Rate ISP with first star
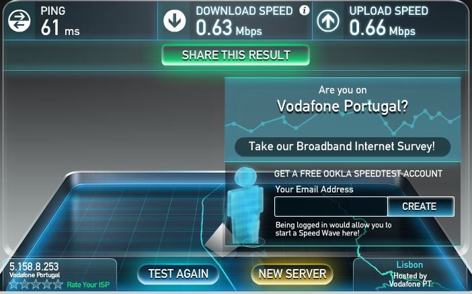The height and width of the screenshot is (294, 472). (x=13, y=284)
